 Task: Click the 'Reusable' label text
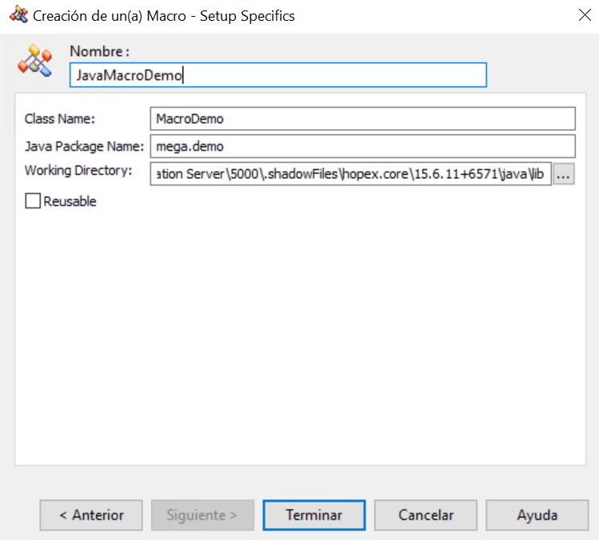pyautogui.click(x=70, y=201)
